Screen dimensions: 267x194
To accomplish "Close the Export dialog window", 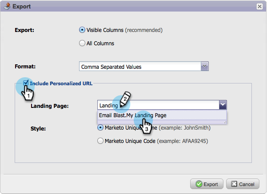I will tap(259, 7).
